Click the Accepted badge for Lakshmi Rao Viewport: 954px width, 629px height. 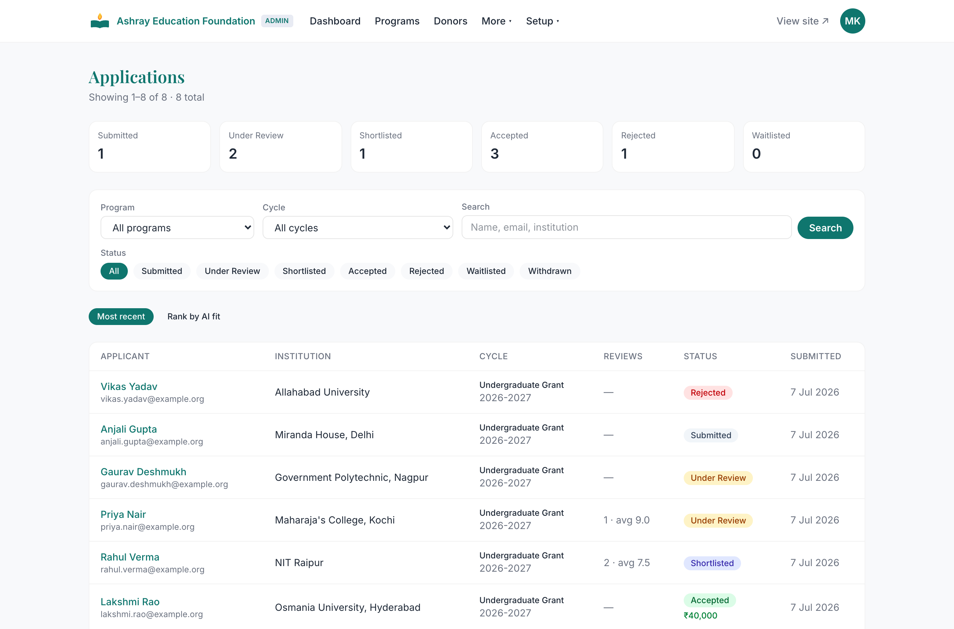(x=709, y=600)
